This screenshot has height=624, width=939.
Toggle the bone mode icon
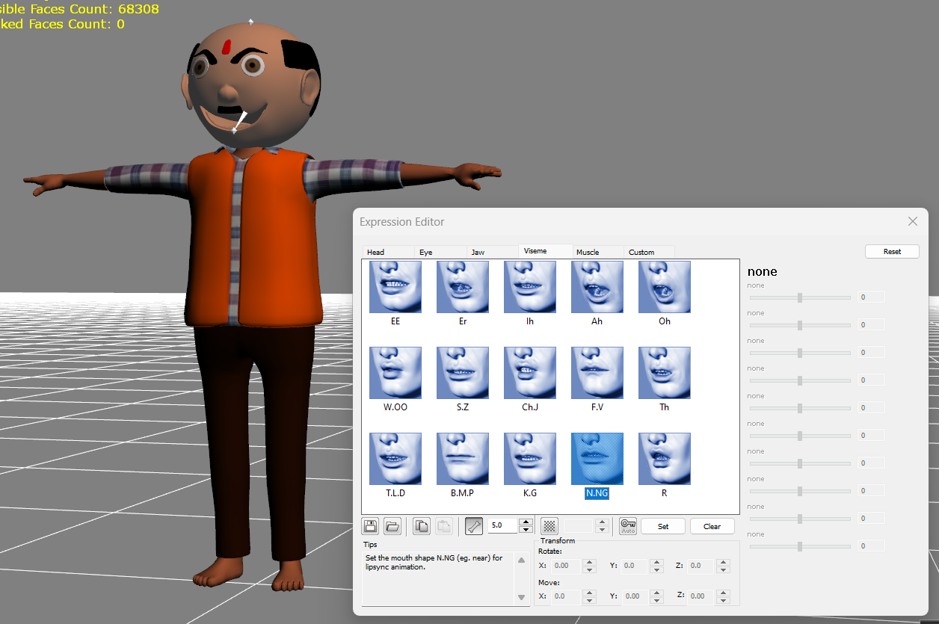click(x=474, y=526)
